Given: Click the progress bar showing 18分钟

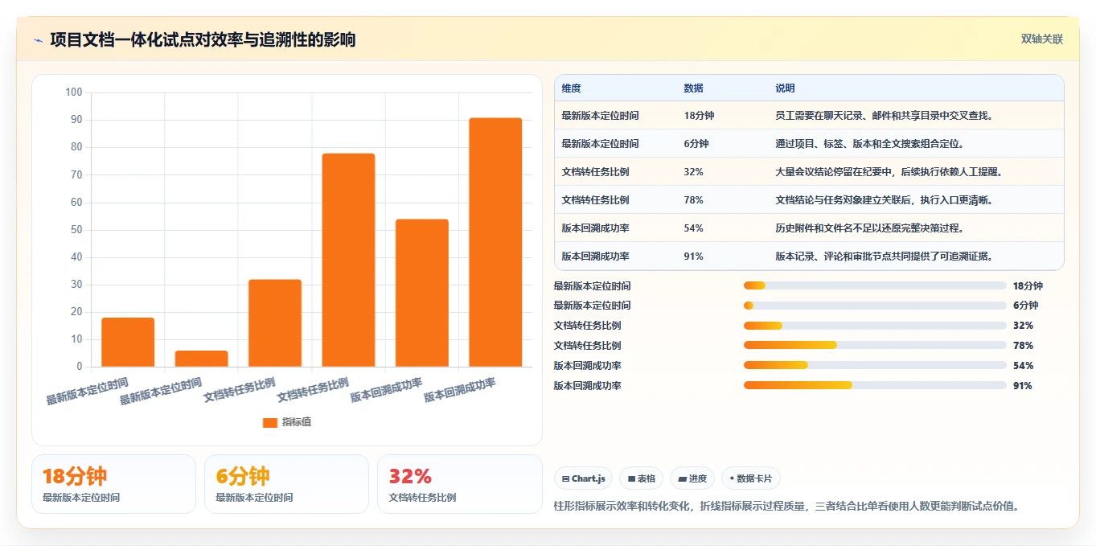Looking at the screenshot, I should (x=875, y=285).
